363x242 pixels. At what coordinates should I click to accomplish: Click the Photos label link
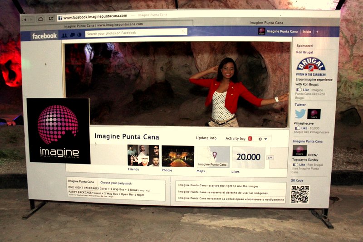pyautogui.click(x=167, y=170)
